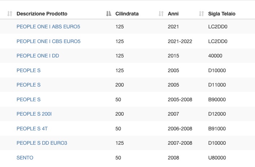Select the 2021-2022 years cell
This screenshot has height=167, width=255.
pyautogui.click(x=180, y=41)
